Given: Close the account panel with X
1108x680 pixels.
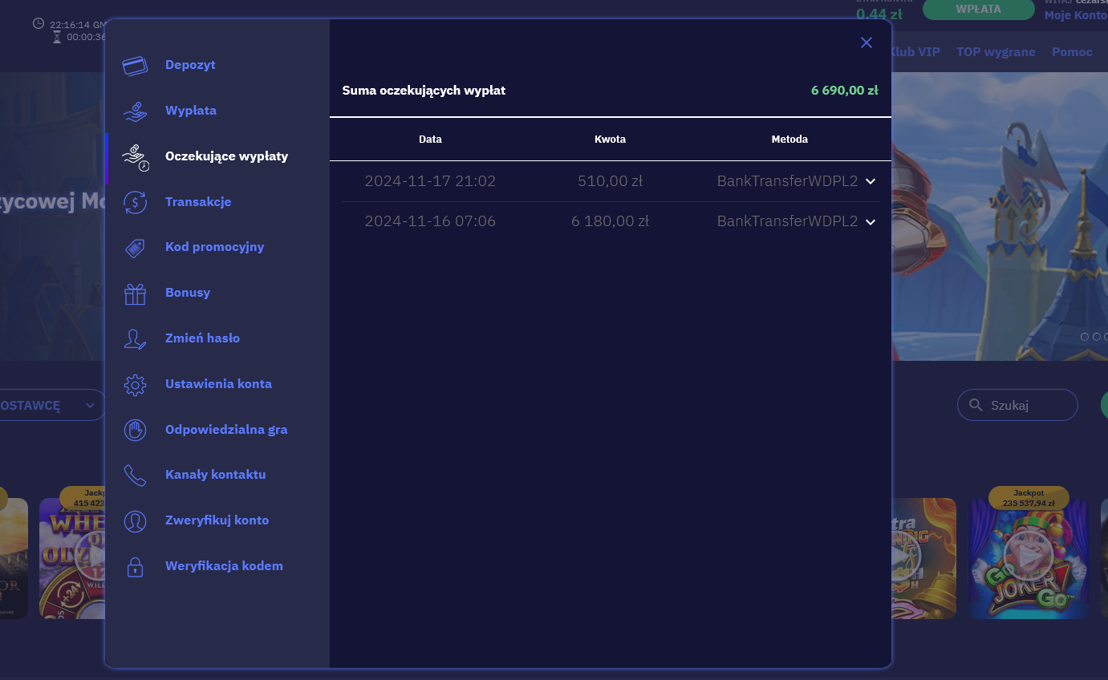Looking at the screenshot, I should pyautogui.click(x=866, y=42).
